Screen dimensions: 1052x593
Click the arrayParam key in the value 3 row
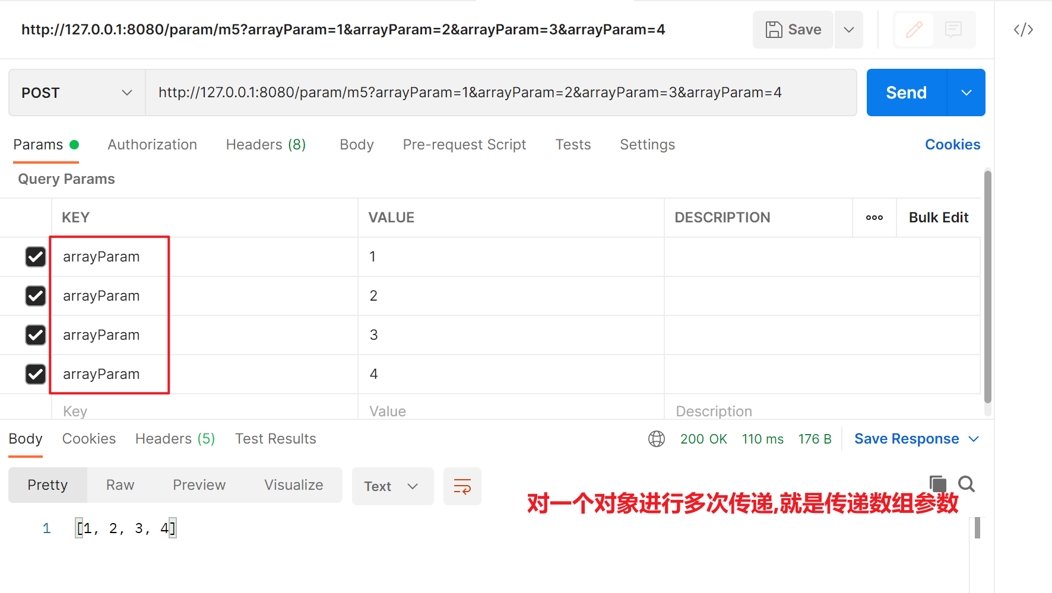coord(102,335)
